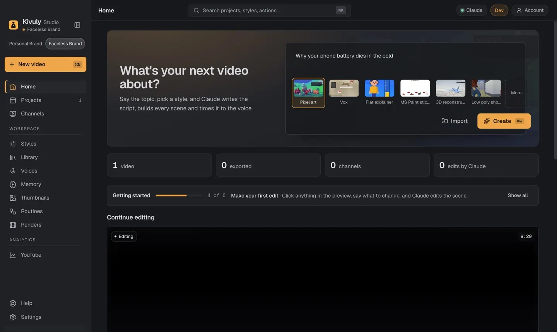Open the Voices microphone icon
Screen dimensions: 557x332
13,171
